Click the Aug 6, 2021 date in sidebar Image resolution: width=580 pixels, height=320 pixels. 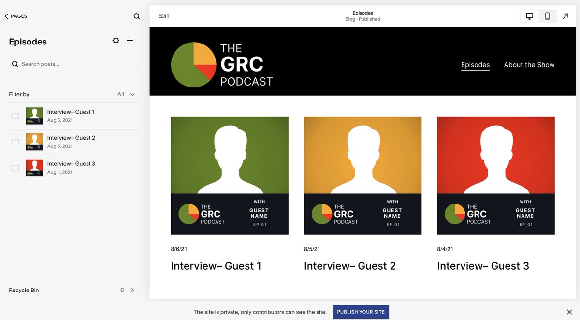pyautogui.click(x=60, y=120)
